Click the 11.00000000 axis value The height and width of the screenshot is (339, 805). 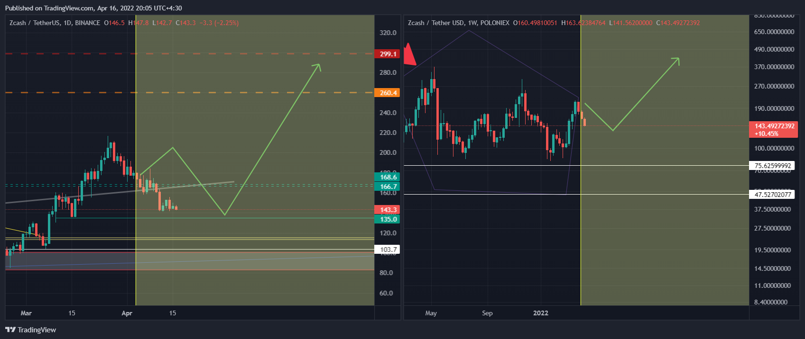[773, 285]
